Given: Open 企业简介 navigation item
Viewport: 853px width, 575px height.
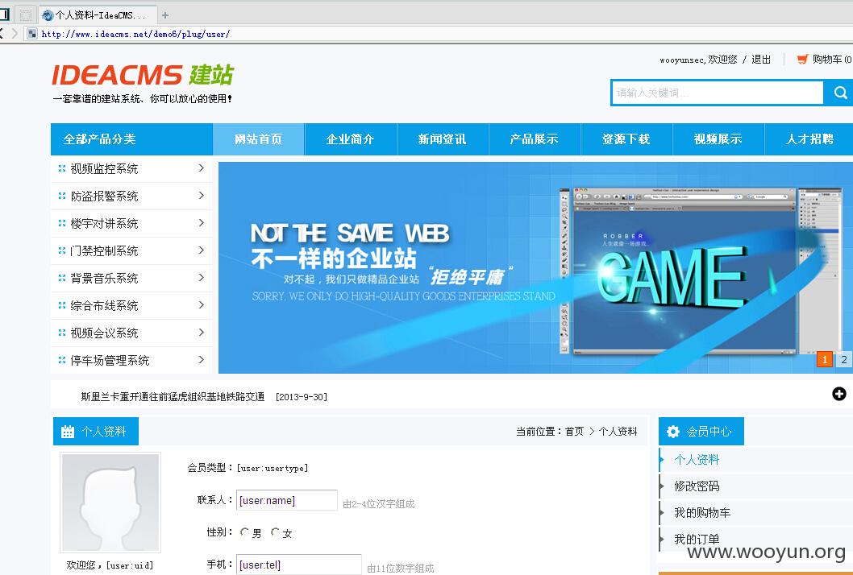Looking at the screenshot, I should click(351, 139).
